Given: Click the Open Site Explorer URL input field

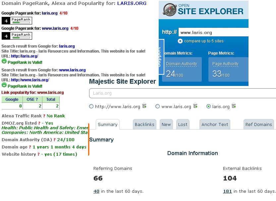Looking at the screenshot, I should coord(213,32).
